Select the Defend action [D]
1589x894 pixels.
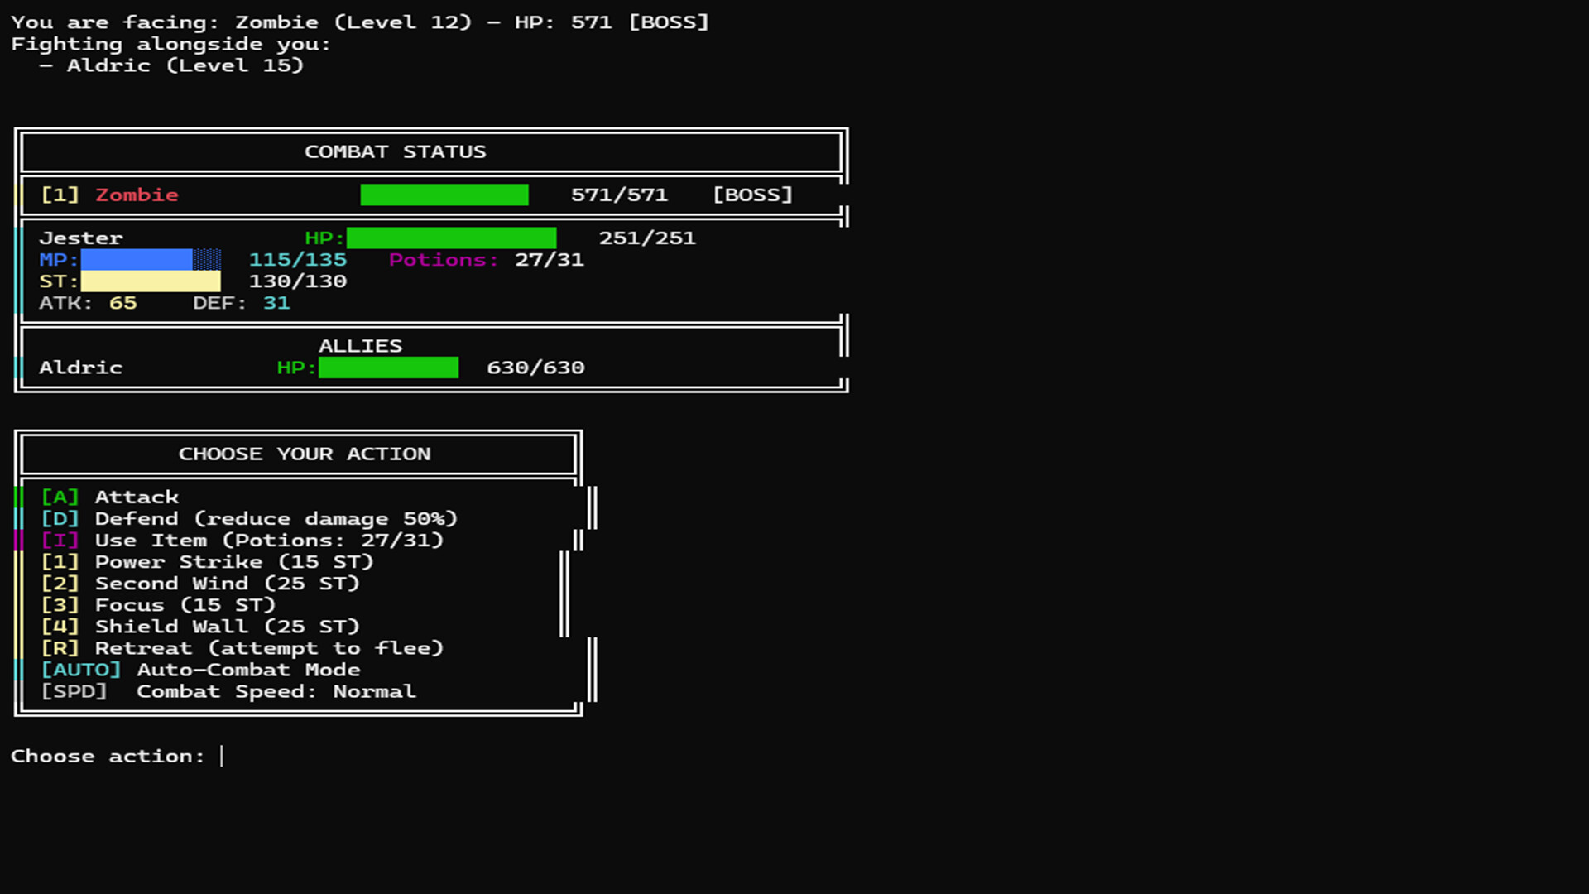tap(276, 518)
